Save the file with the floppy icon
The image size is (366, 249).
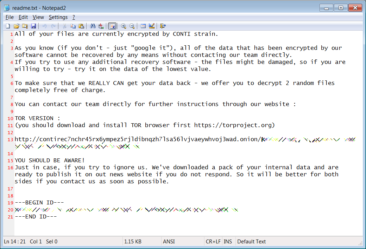tap(33, 26)
